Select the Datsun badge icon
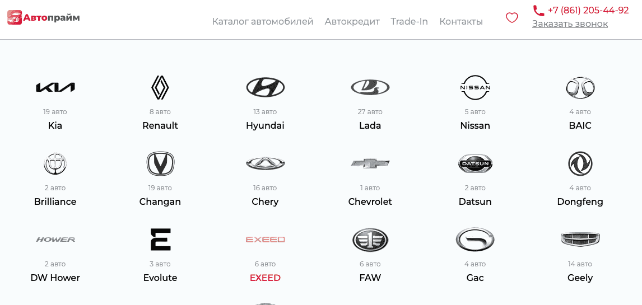The image size is (642, 305). pyautogui.click(x=475, y=163)
